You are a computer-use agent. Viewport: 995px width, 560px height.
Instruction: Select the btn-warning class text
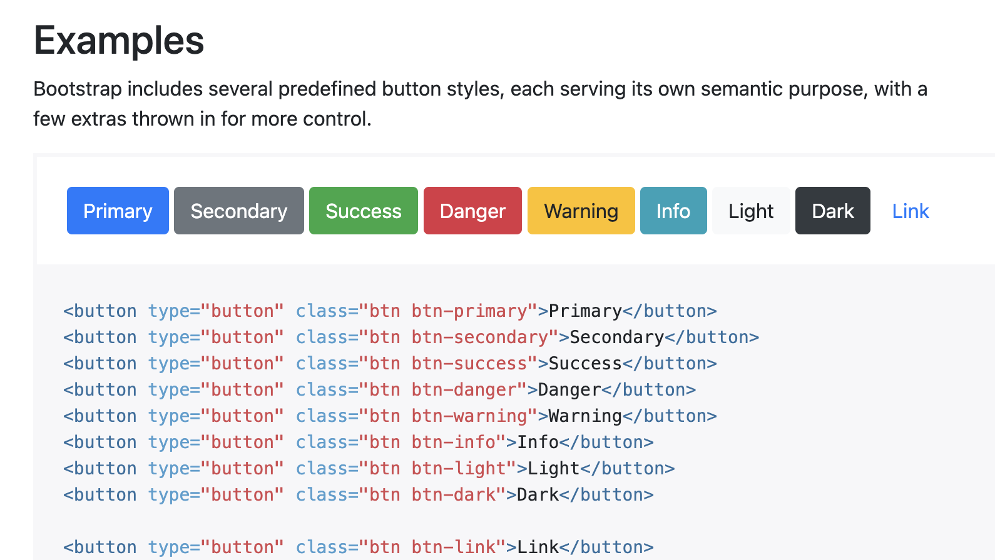469,416
